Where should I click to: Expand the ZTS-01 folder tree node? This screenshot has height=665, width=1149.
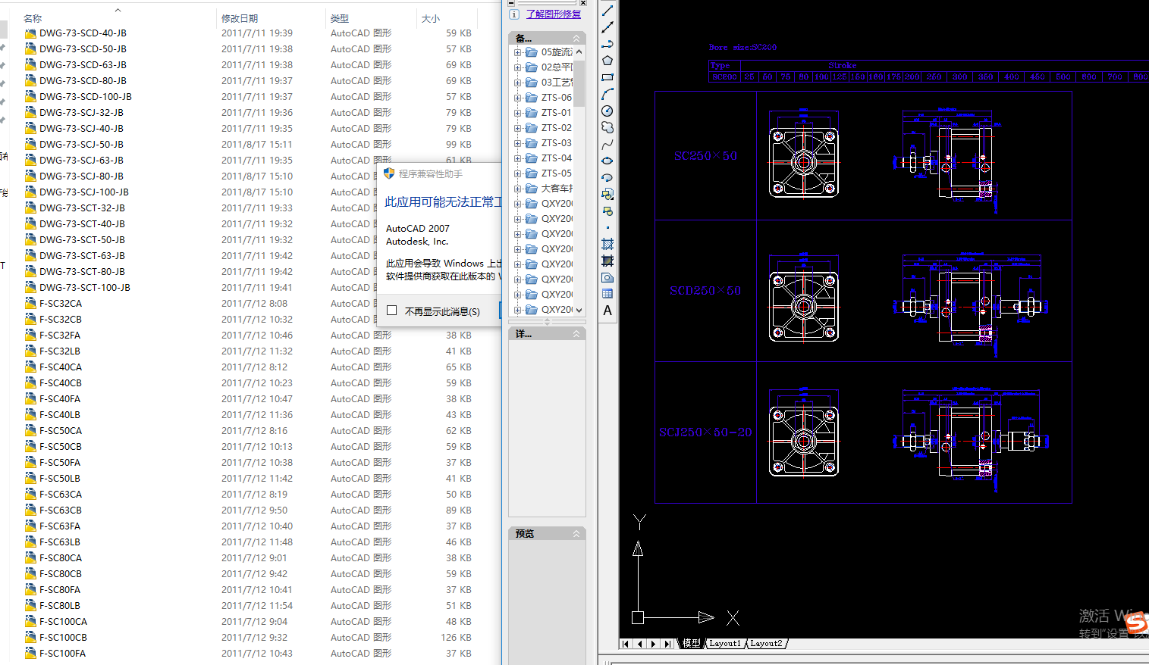coord(518,113)
